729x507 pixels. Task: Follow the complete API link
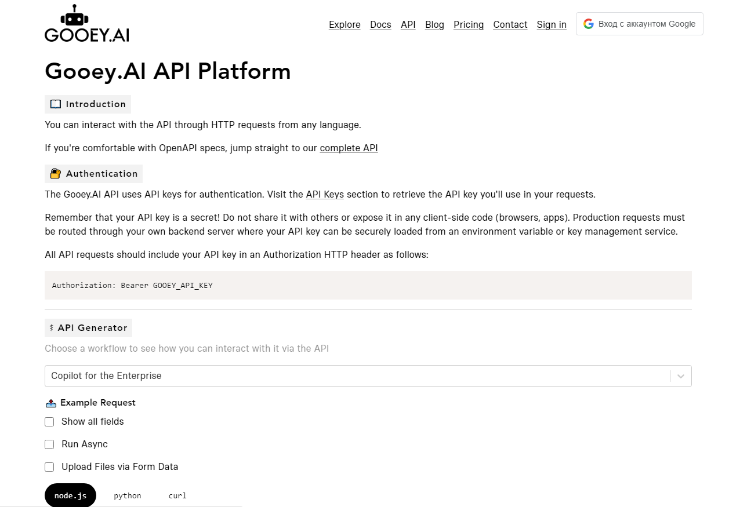349,148
